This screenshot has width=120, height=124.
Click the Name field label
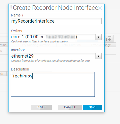click(16, 15)
